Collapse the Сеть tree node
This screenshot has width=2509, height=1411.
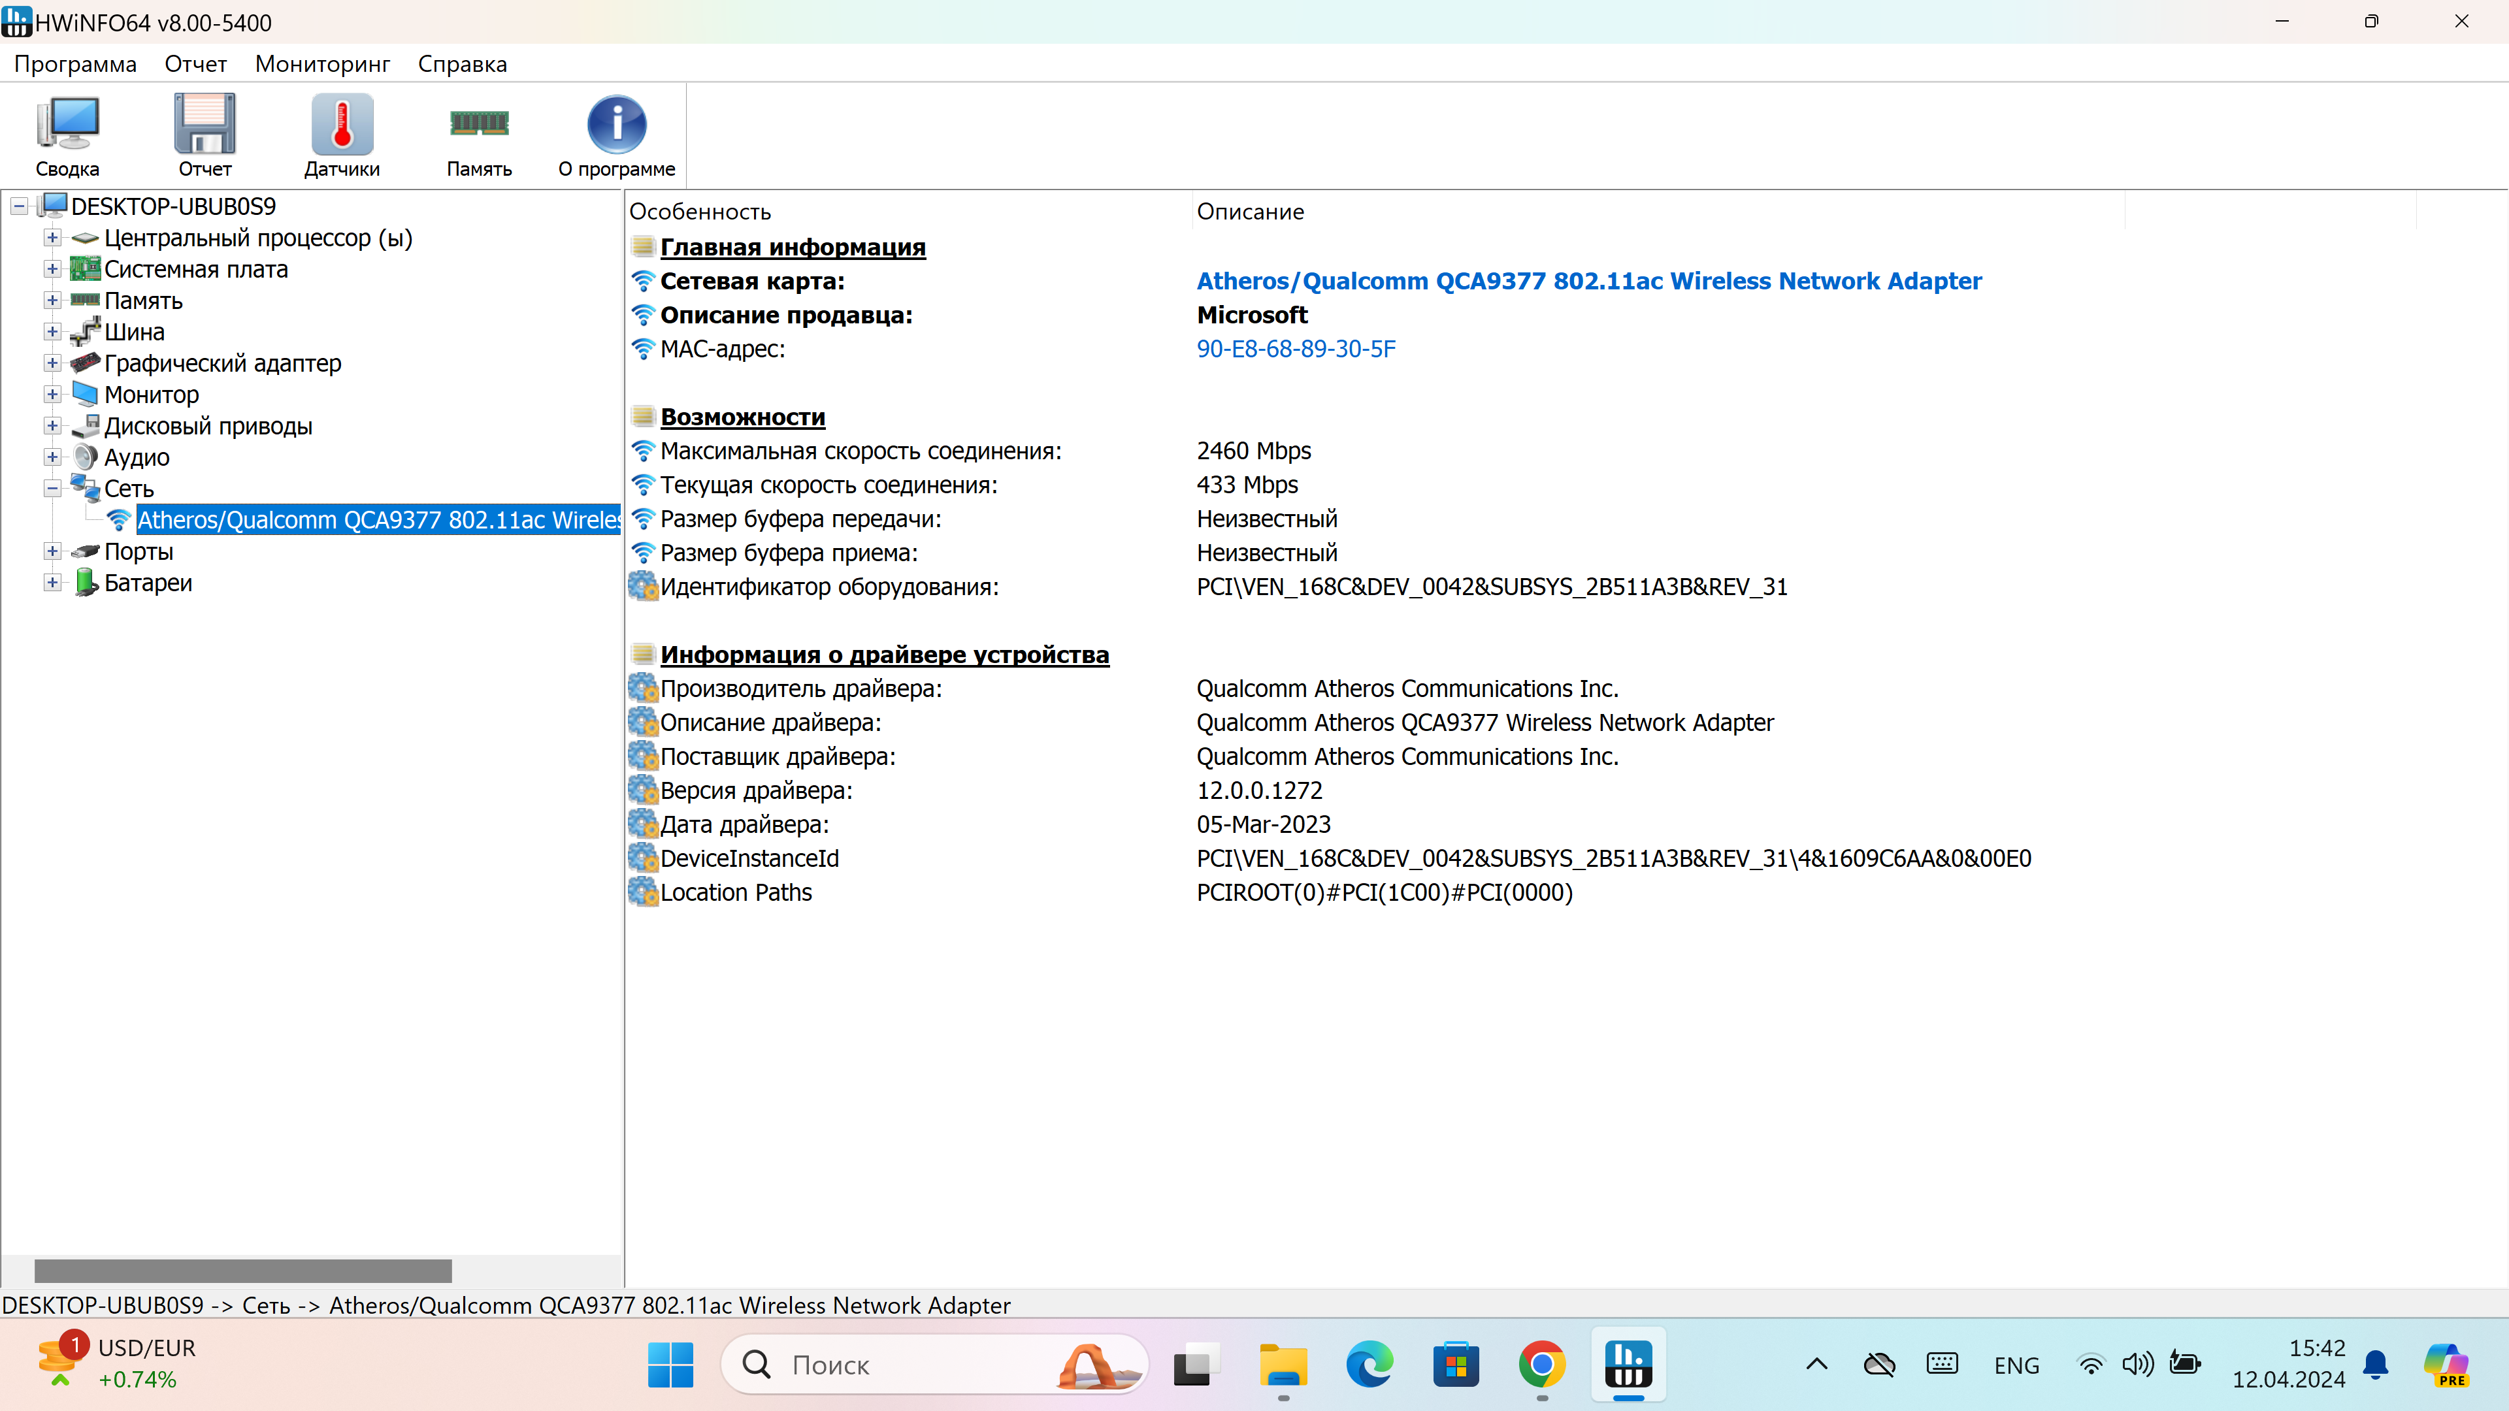(x=52, y=489)
